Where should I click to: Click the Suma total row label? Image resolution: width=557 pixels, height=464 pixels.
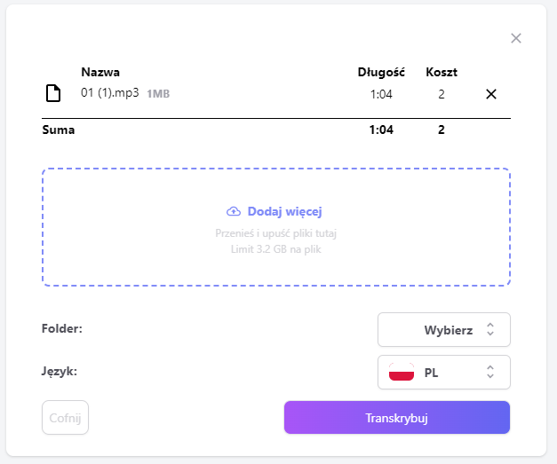click(59, 130)
